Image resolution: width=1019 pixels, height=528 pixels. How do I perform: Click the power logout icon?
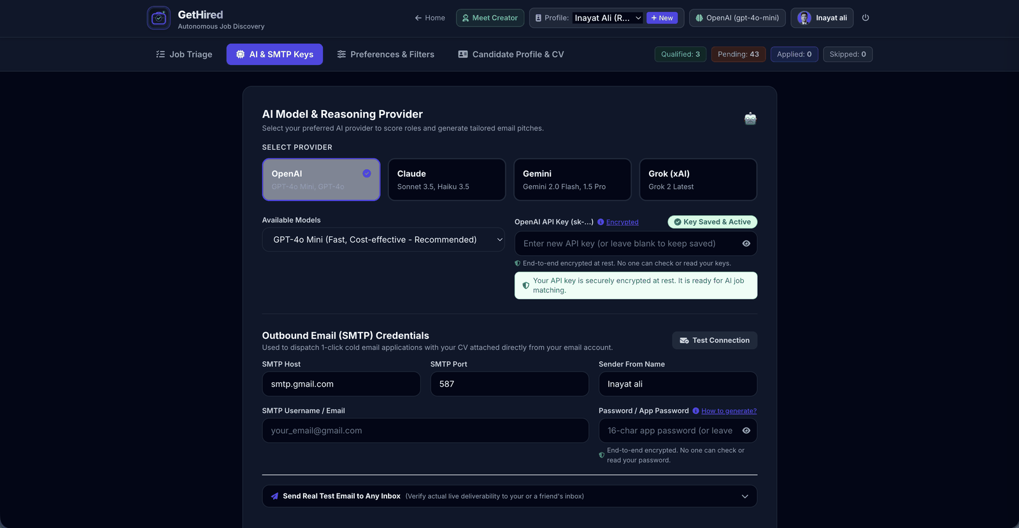pos(866,18)
